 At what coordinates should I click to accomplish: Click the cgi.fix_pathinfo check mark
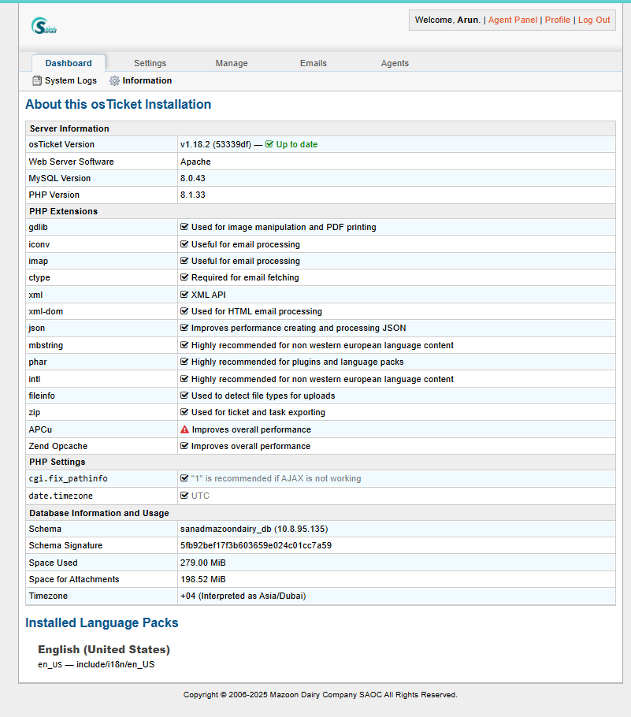[184, 479]
